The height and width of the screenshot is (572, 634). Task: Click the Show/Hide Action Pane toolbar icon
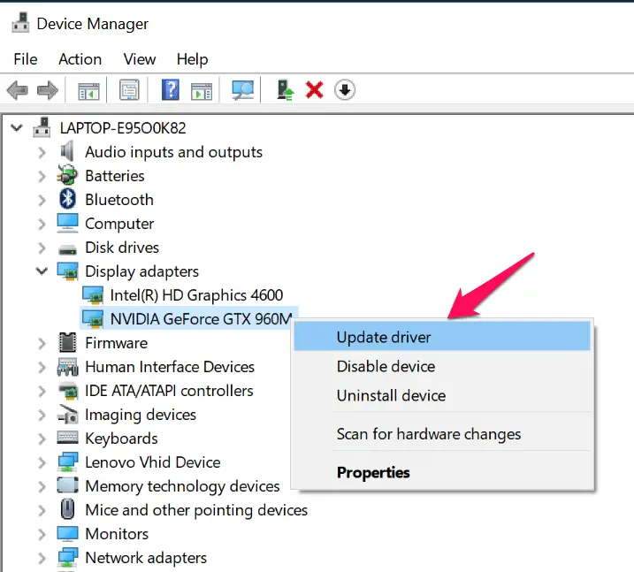click(202, 90)
